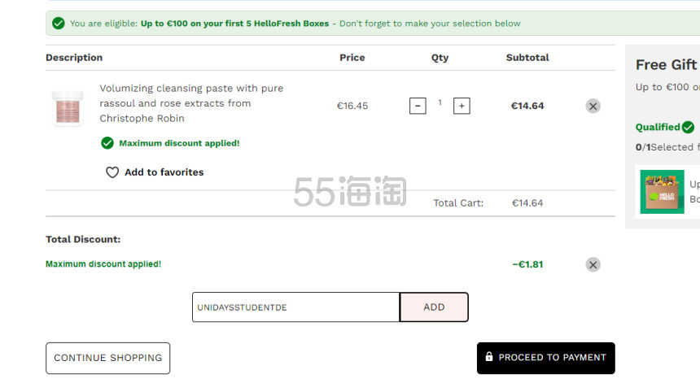Click CONTINUE SHOPPING button
This screenshot has width=700, height=383.
tap(107, 358)
